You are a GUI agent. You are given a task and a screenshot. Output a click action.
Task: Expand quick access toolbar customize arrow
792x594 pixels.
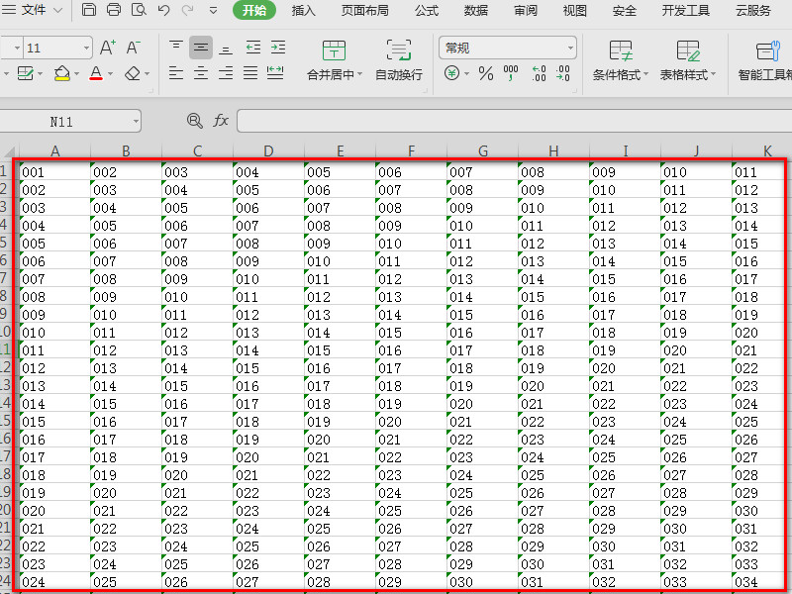(x=213, y=10)
